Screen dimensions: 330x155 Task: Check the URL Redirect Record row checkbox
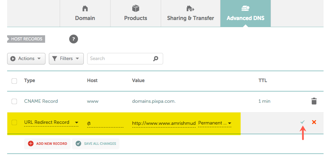(x=14, y=122)
